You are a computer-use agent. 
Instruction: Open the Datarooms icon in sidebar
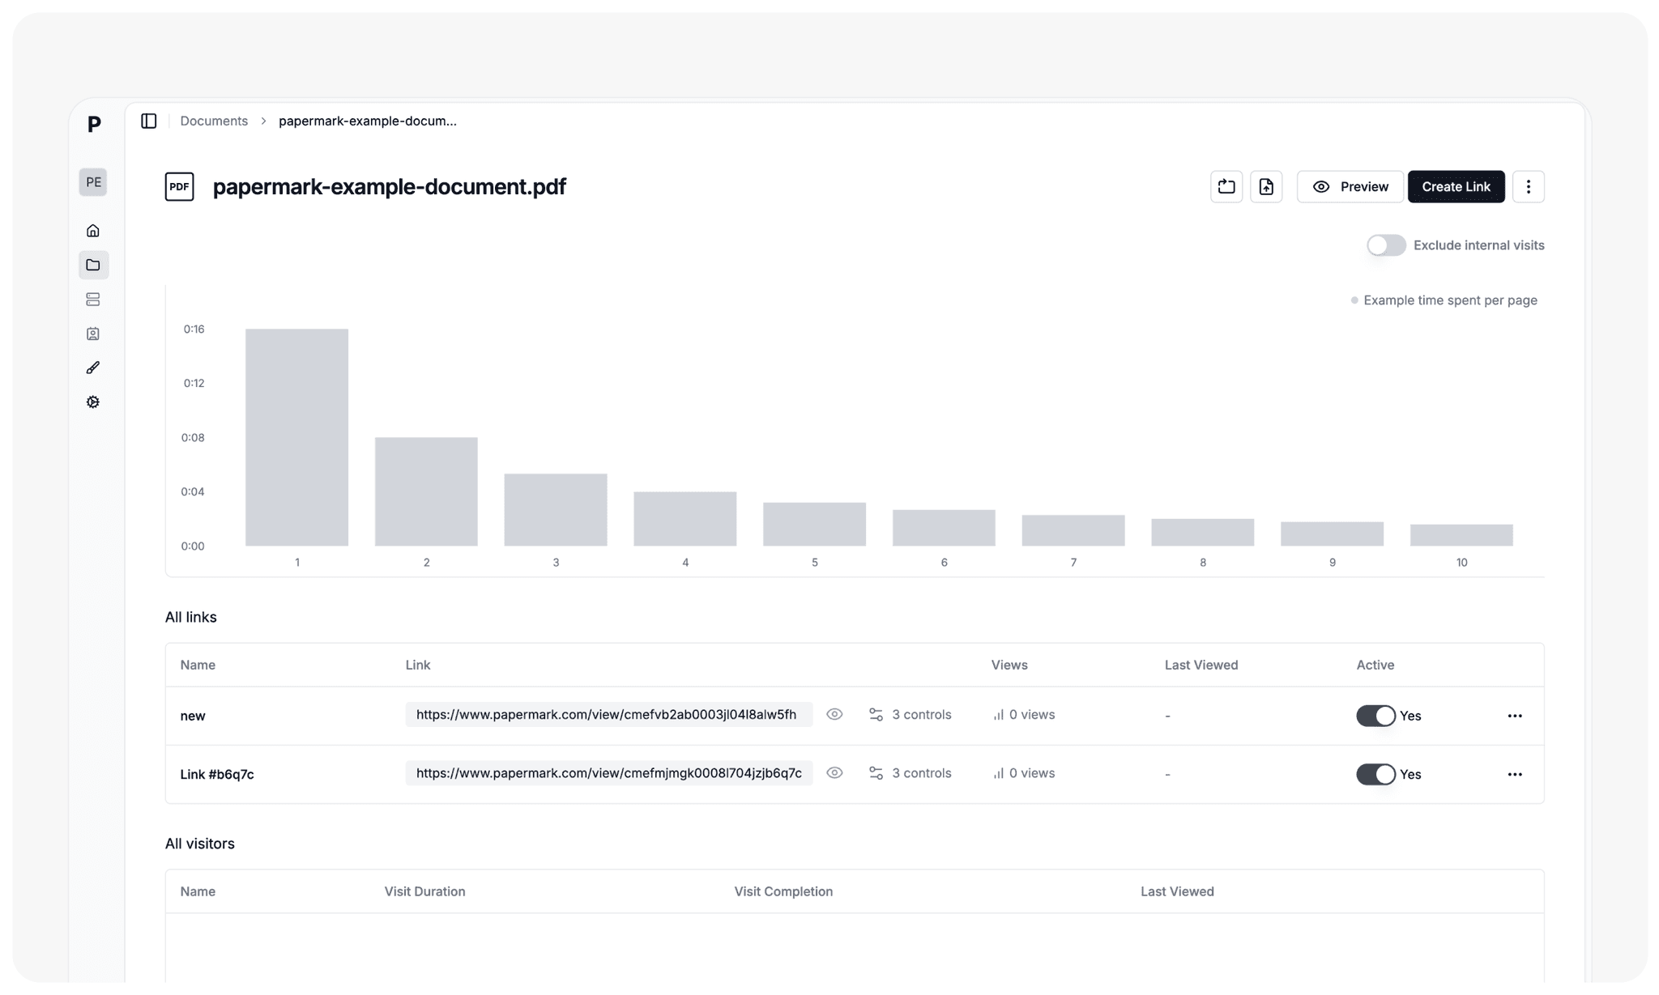pos(93,300)
